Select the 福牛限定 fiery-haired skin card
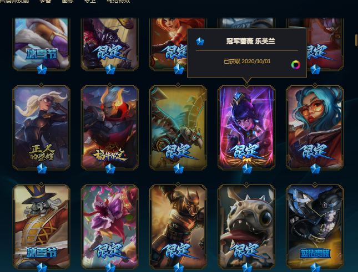The width and height of the screenshot is (358, 272). click(110, 127)
